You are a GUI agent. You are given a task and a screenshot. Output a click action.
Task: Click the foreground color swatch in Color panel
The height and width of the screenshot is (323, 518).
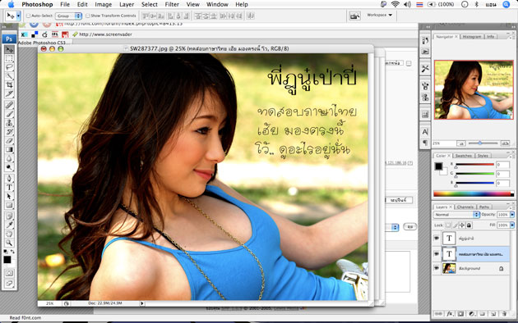[438, 166]
